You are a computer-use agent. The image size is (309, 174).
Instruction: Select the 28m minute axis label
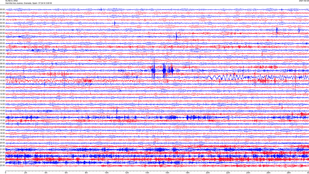click(289, 173)
